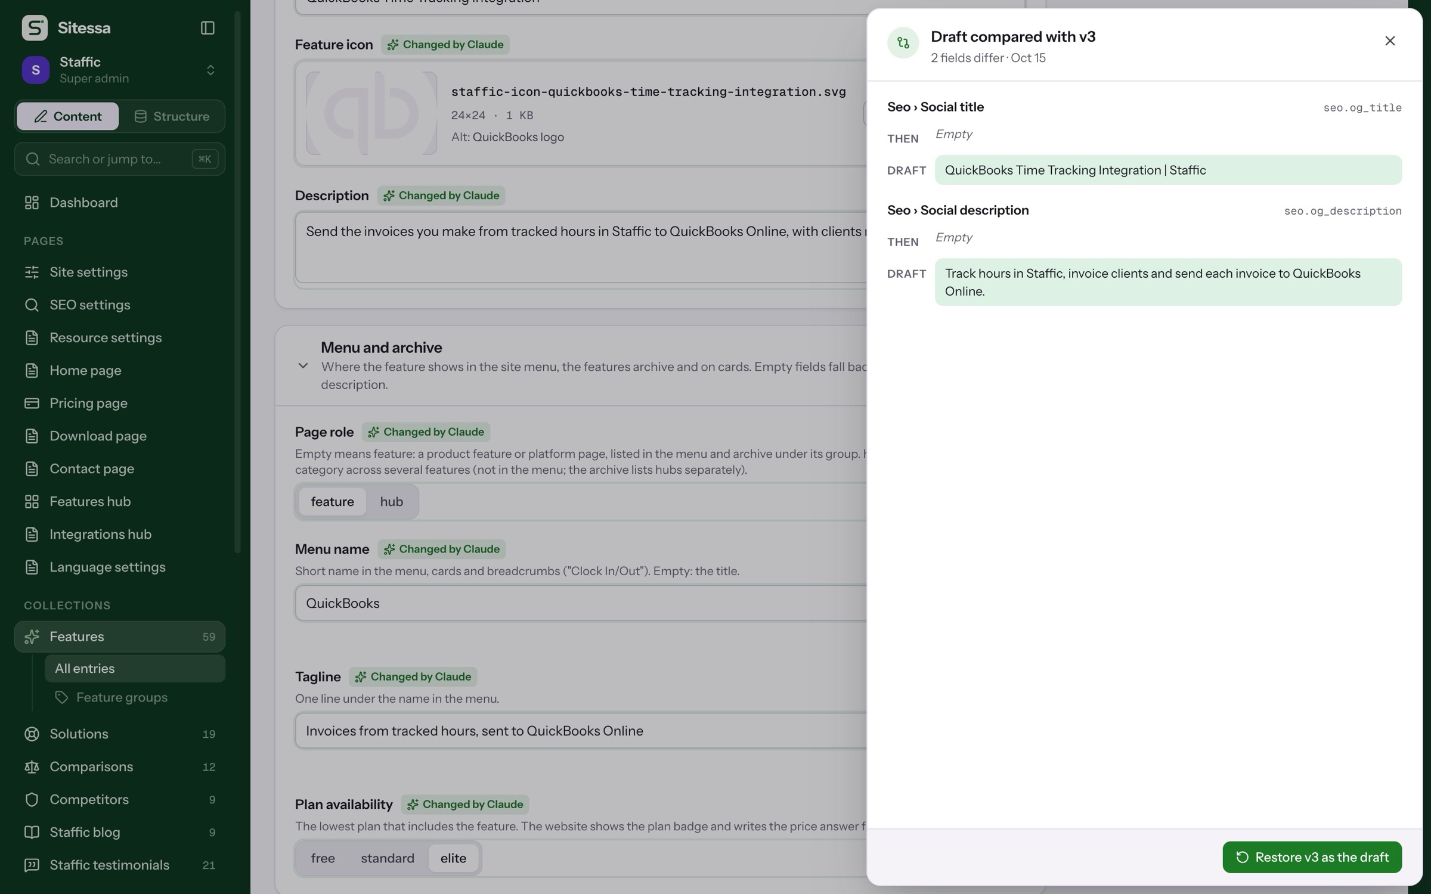
Task: Click the compare versions icon in panel header
Action: tap(903, 43)
